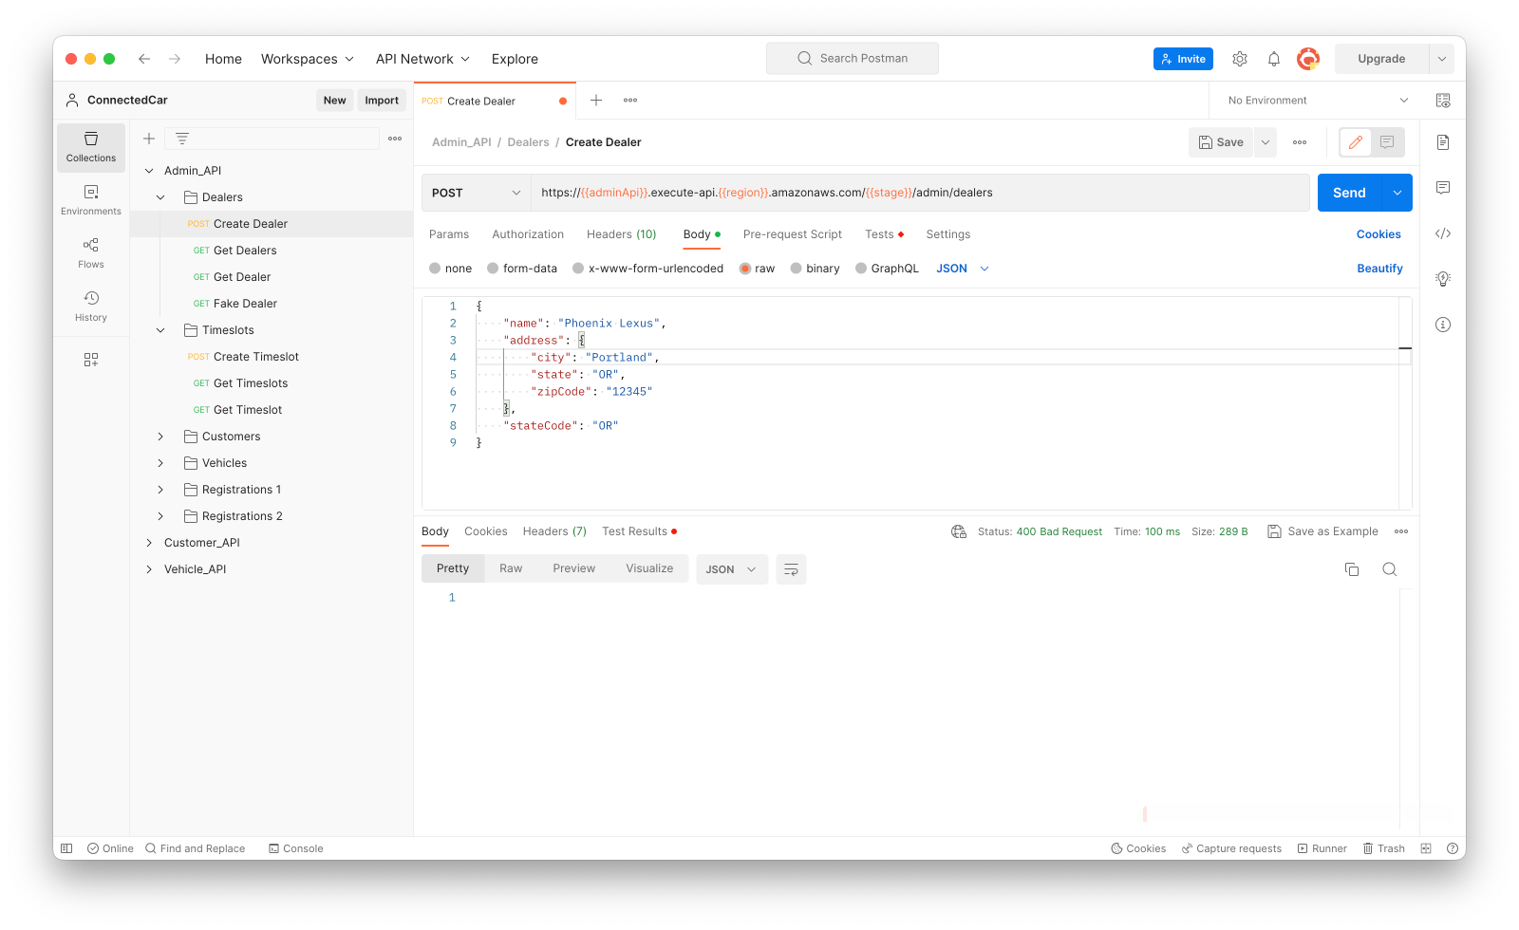1519x930 pixels.
Task: Copy the response body
Action: (x=1352, y=569)
